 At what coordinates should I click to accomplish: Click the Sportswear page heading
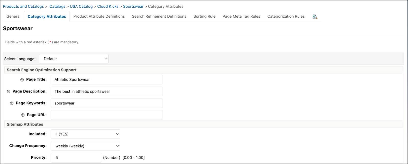coord(18,28)
